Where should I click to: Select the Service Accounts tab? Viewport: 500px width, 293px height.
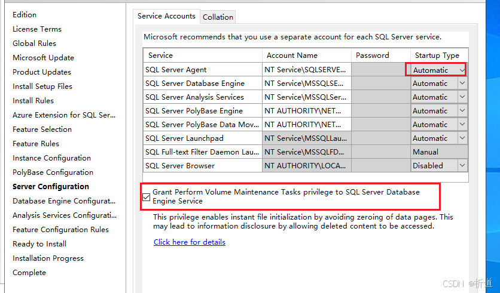click(x=166, y=16)
